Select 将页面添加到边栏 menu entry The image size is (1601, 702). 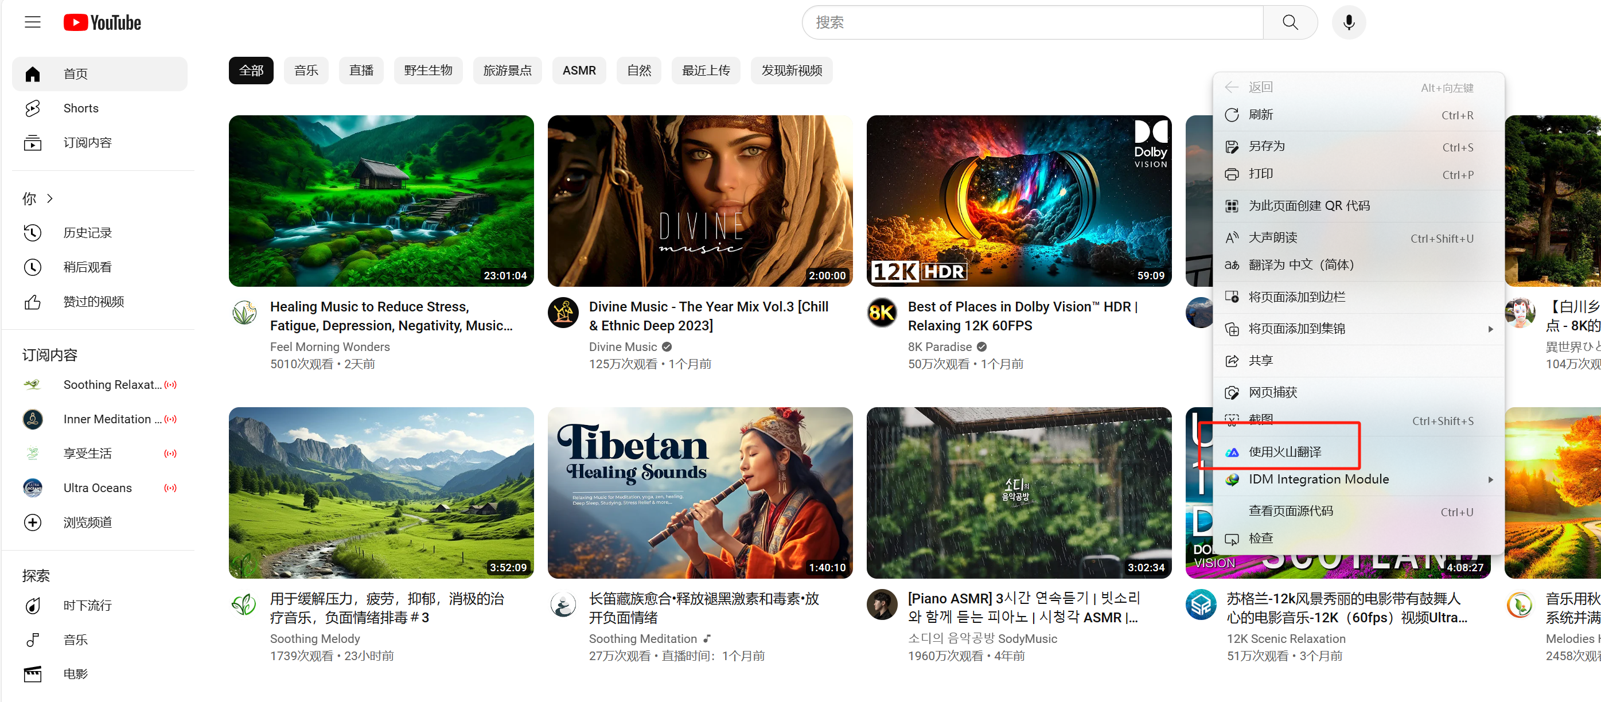click(x=1358, y=297)
